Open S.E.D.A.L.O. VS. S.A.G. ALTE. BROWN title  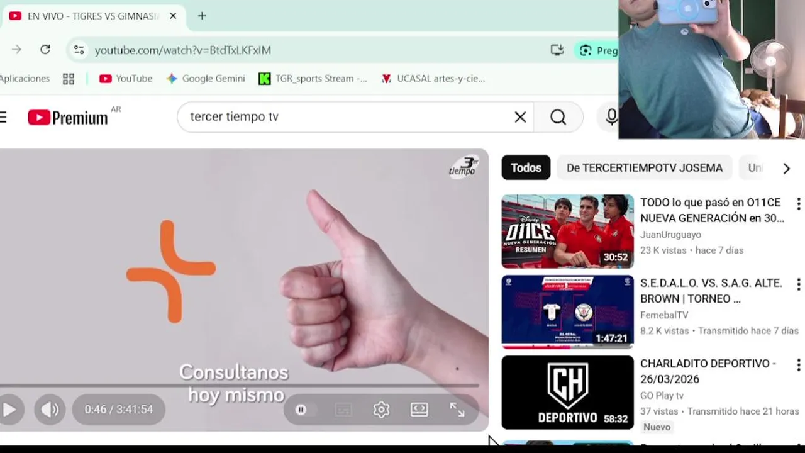point(711,291)
